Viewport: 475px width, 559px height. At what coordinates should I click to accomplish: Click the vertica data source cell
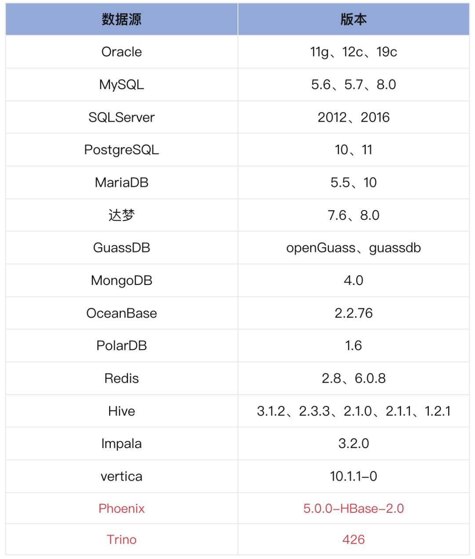click(x=121, y=476)
